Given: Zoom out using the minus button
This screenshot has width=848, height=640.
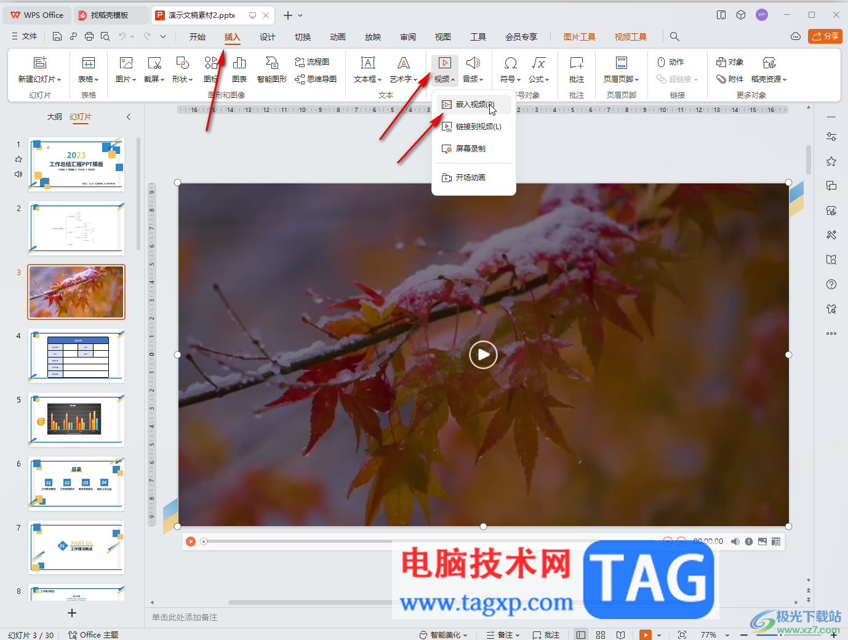Looking at the screenshot, I should point(744,634).
